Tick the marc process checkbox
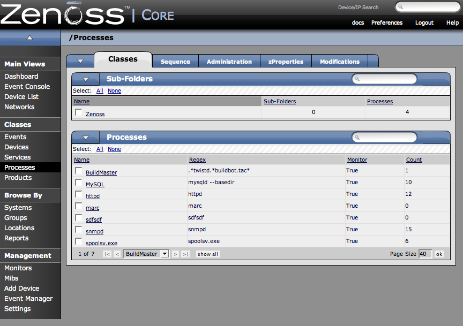The image size is (463, 326). pyautogui.click(x=79, y=206)
